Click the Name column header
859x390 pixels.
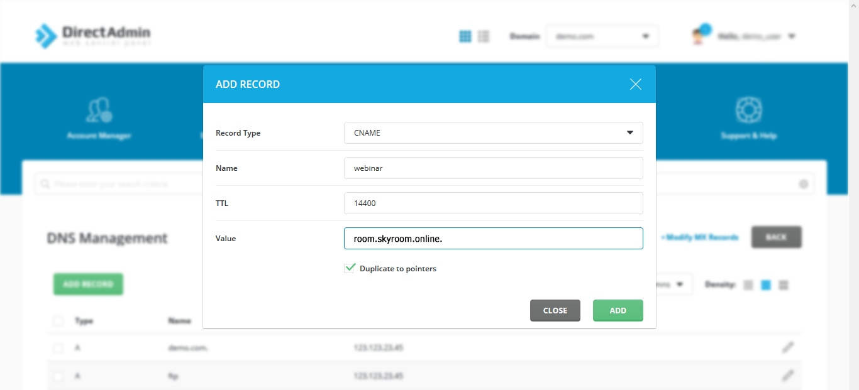tap(179, 321)
